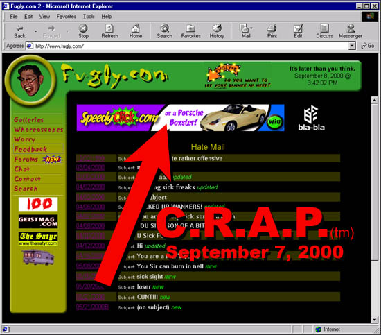Open the Favorites menu

[66, 17]
